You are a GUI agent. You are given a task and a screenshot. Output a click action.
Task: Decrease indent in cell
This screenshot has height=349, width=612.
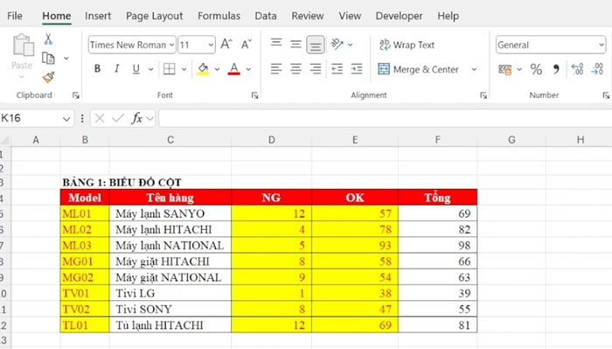pyautogui.click(x=337, y=69)
